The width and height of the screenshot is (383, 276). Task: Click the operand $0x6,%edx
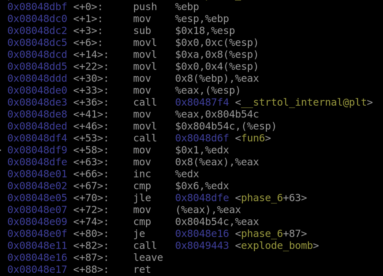[x=202, y=186]
